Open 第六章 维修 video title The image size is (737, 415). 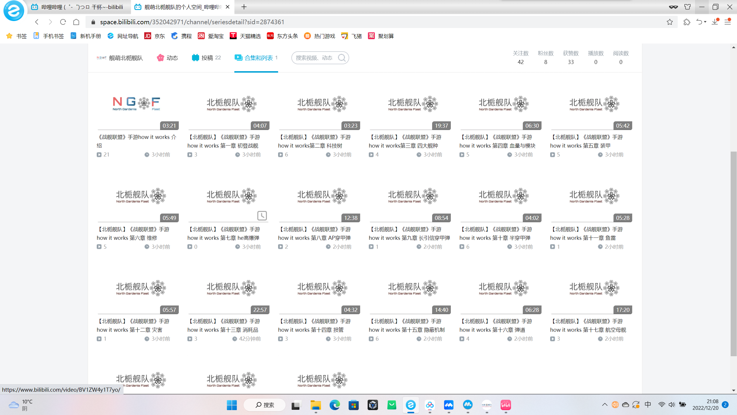(x=133, y=233)
